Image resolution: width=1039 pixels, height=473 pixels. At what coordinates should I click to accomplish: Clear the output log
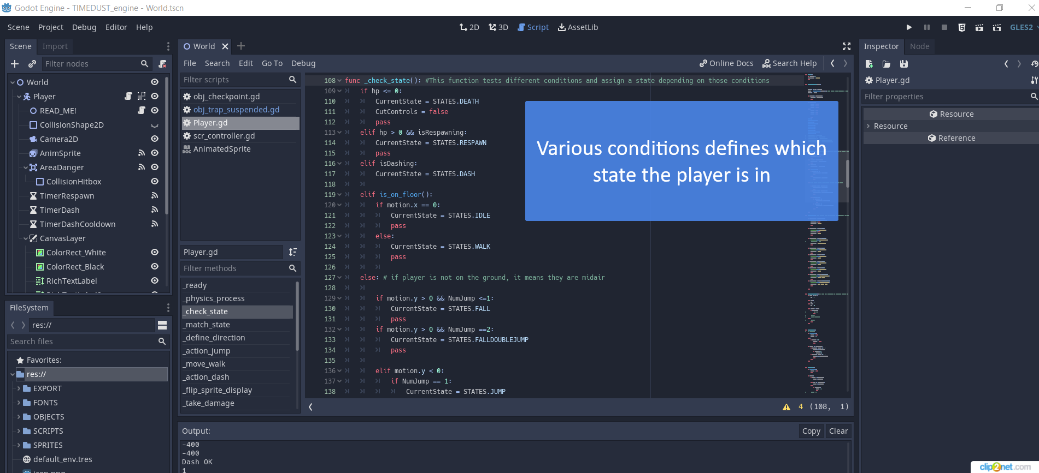tap(838, 431)
